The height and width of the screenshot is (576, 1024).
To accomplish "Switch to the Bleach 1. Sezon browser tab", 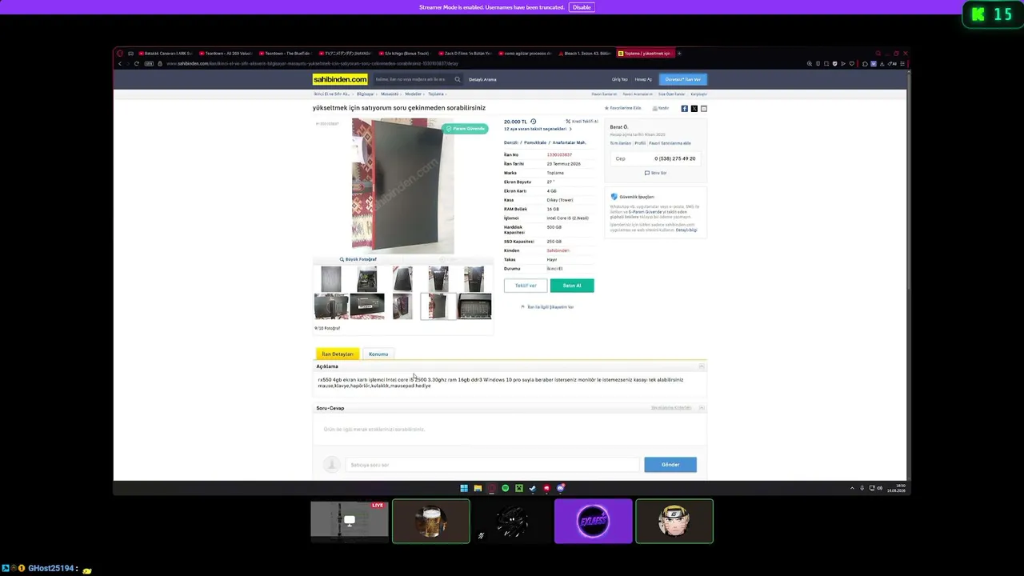I will pyautogui.click(x=586, y=54).
